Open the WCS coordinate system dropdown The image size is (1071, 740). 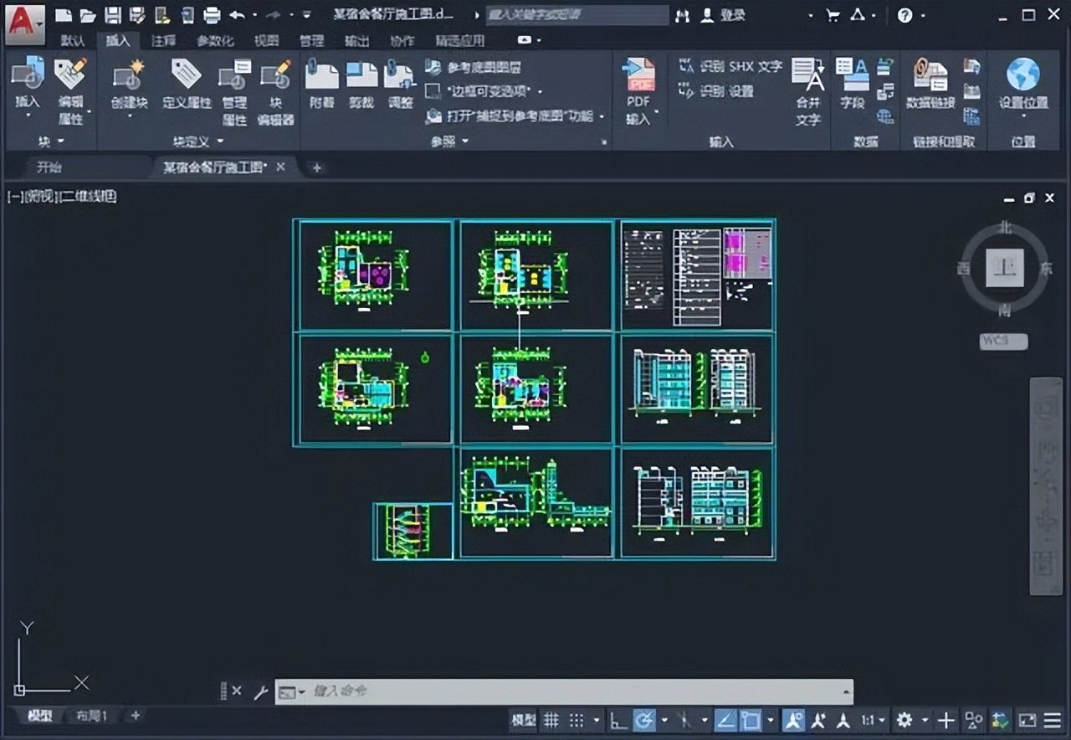coord(1003,342)
